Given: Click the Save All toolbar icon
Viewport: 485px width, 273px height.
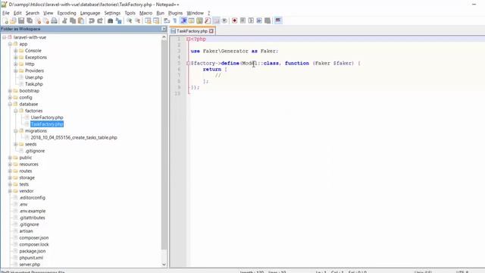Looking at the screenshot, I should click(x=30, y=20).
